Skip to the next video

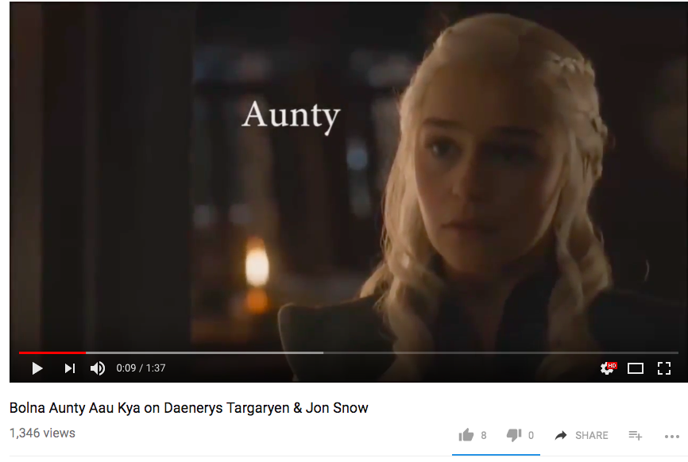coord(70,368)
